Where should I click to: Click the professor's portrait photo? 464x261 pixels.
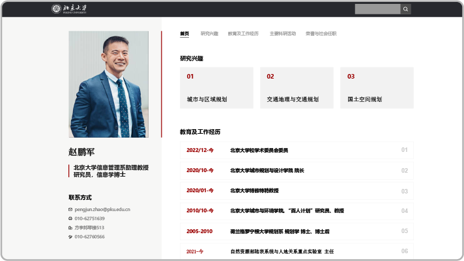[x=109, y=84]
